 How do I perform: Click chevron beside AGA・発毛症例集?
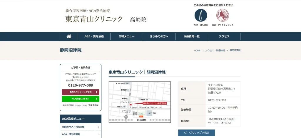[x=99, y=134]
